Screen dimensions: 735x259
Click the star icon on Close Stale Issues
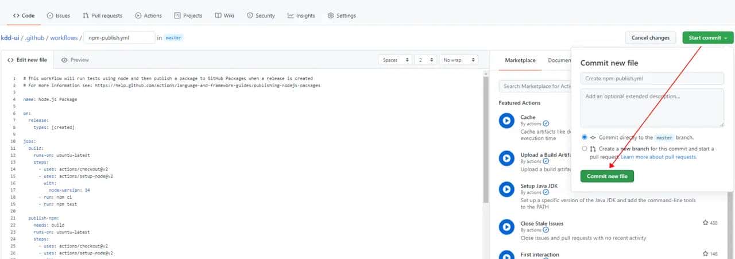coord(705,223)
